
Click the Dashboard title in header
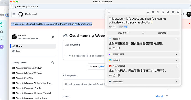pyautogui.click(x=31, y=14)
